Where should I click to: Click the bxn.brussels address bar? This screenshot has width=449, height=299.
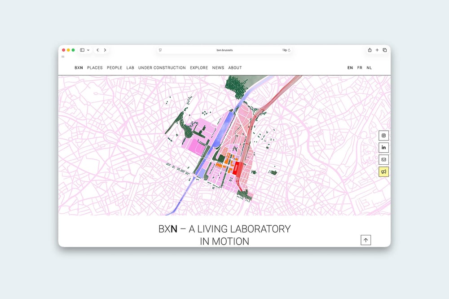224,50
